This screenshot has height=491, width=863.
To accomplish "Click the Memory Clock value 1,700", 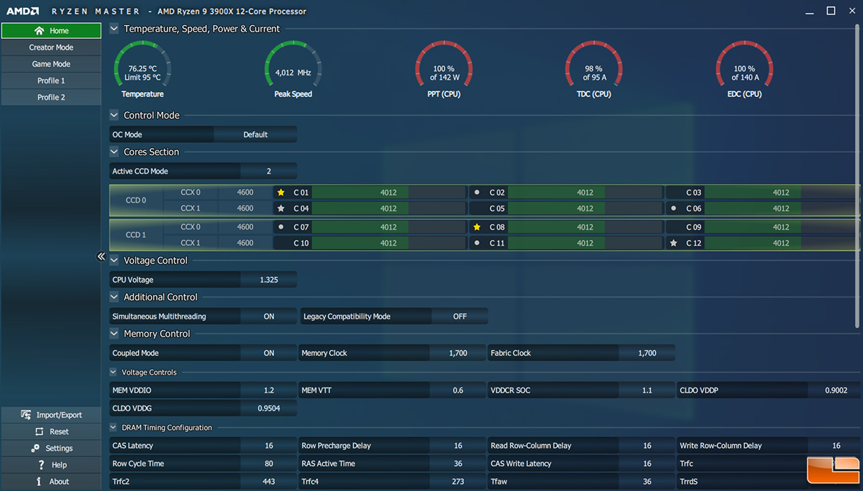I will [x=457, y=353].
